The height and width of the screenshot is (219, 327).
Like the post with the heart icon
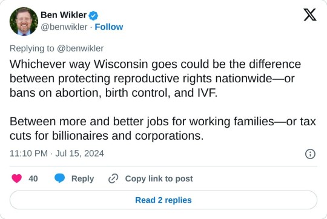point(17,178)
